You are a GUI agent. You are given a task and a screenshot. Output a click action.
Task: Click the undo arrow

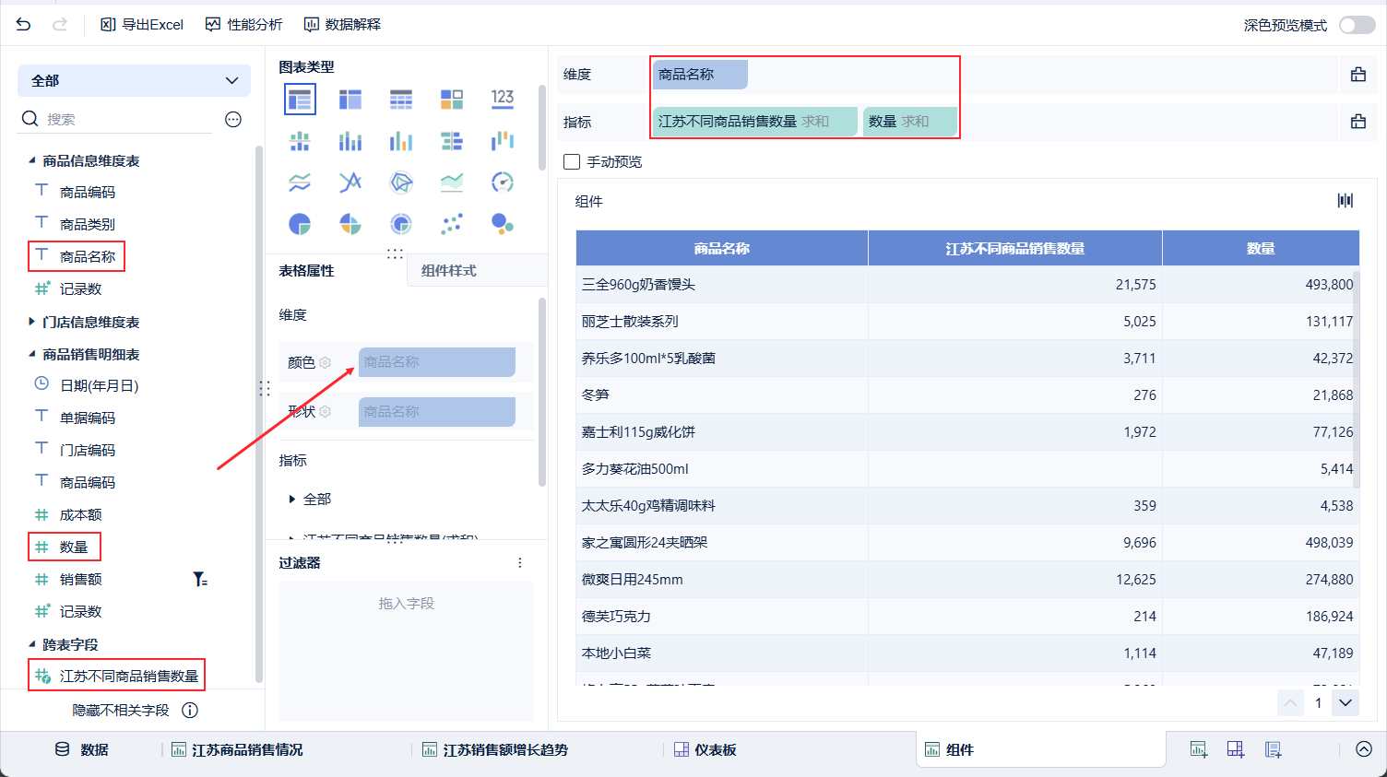24,25
